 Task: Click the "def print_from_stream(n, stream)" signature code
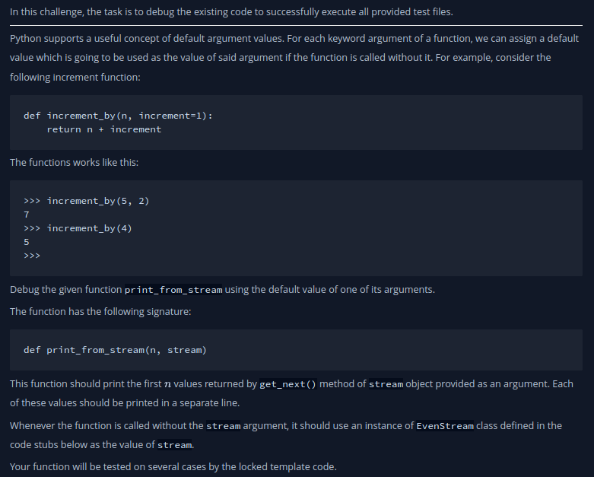click(x=115, y=350)
